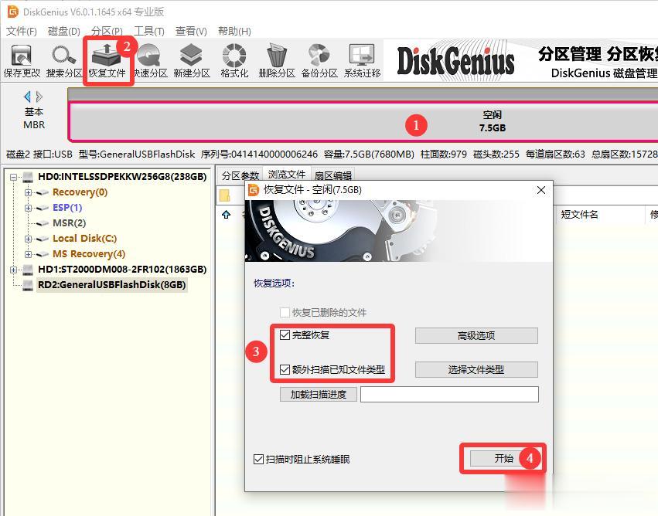The width and height of the screenshot is (658, 516).
Task: Click the scan progress file path field
Action: 449,394
